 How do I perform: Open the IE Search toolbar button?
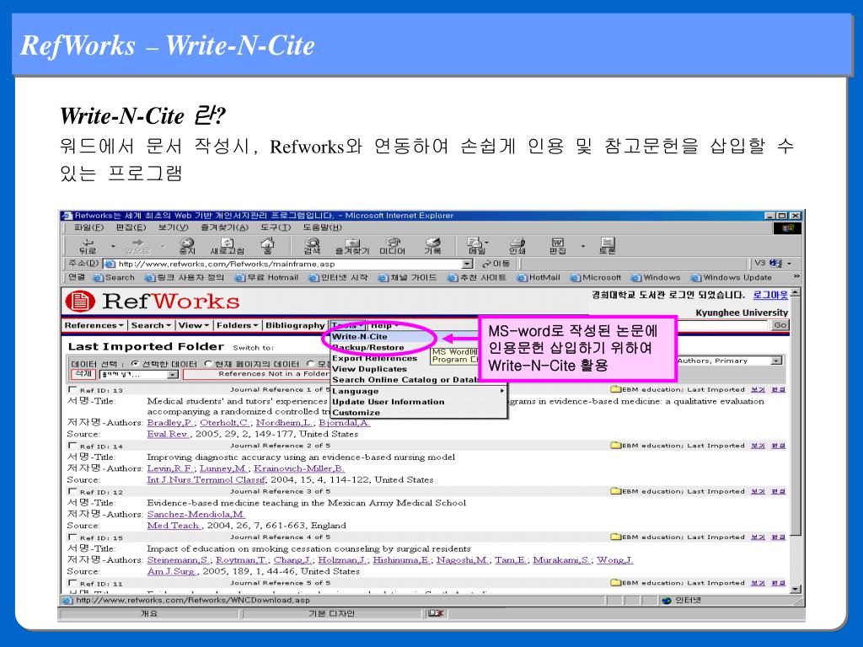pos(312,245)
